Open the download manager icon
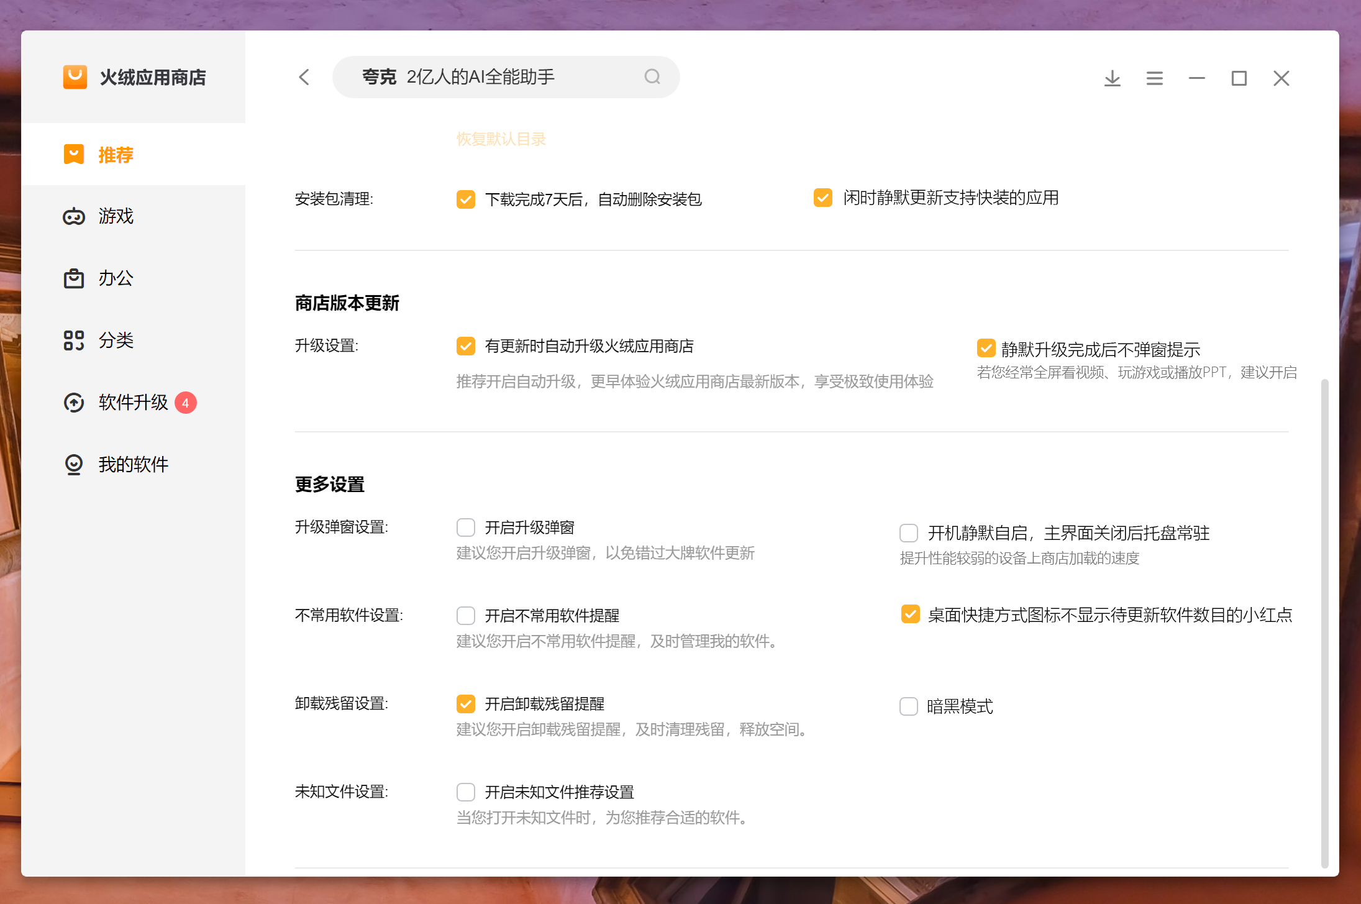Screen dimensions: 1361x904 [1112, 78]
